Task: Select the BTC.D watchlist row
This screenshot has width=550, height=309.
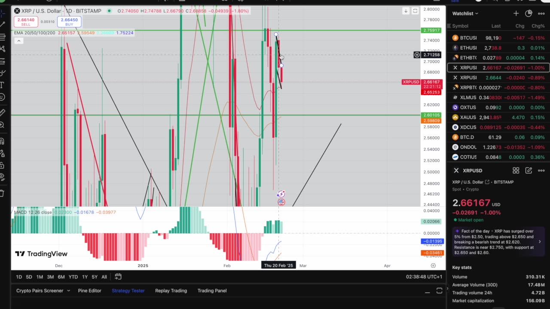Action: click(x=499, y=137)
